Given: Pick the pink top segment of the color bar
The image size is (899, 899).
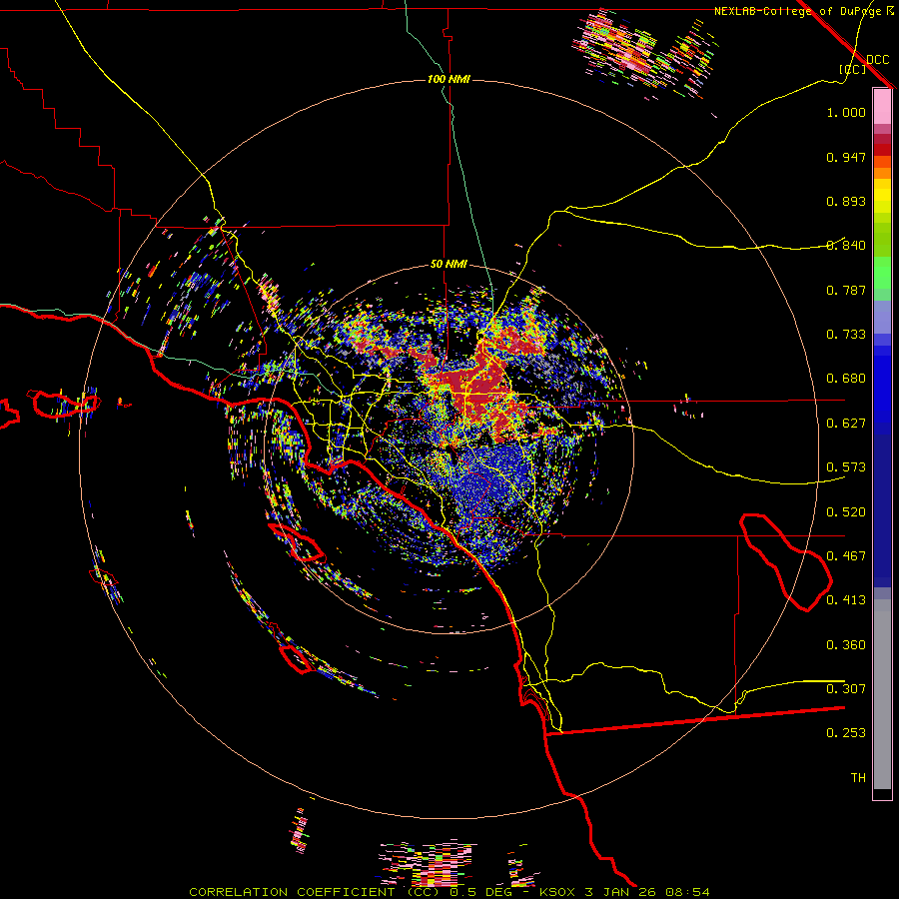Looking at the screenshot, I should tap(882, 107).
